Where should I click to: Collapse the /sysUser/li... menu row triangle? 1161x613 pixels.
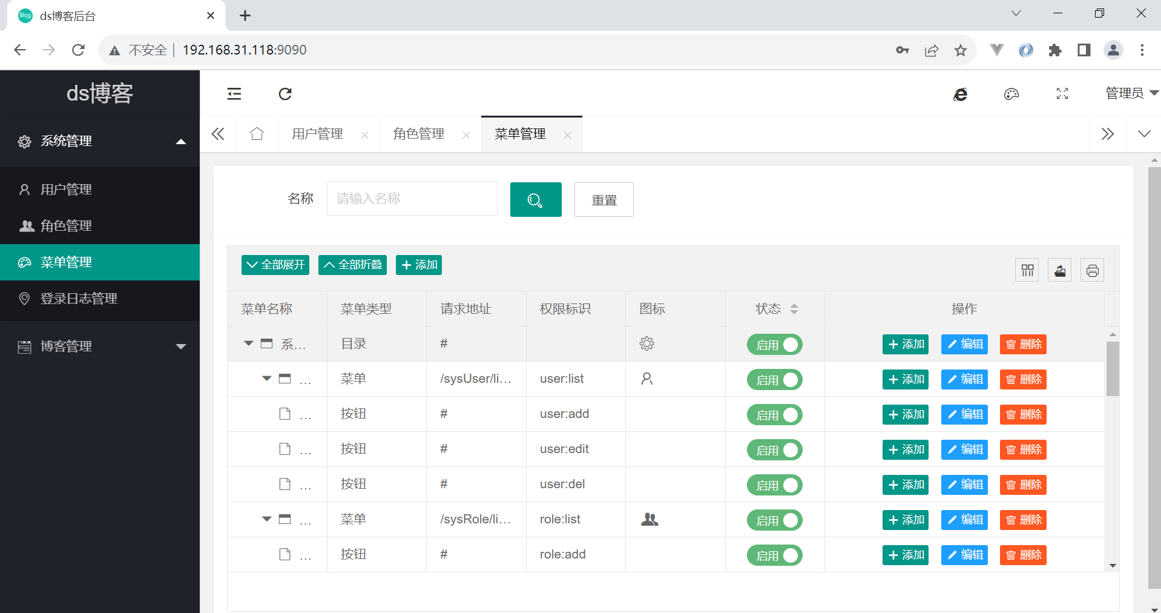click(x=266, y=379)
